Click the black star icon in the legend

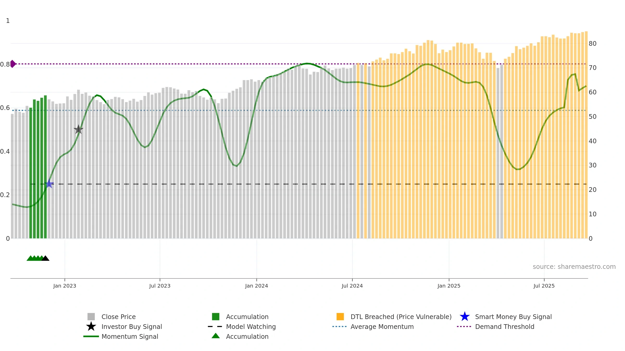(x=91, y=327)
